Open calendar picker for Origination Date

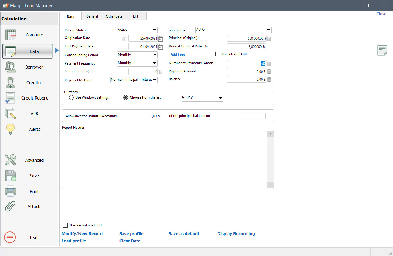click(x=160, y=39)
